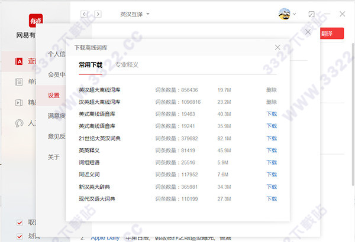Click the 21世纪大英汉词典 entry name
This screenshot has height=242, width=355.
tap(99, 138)
